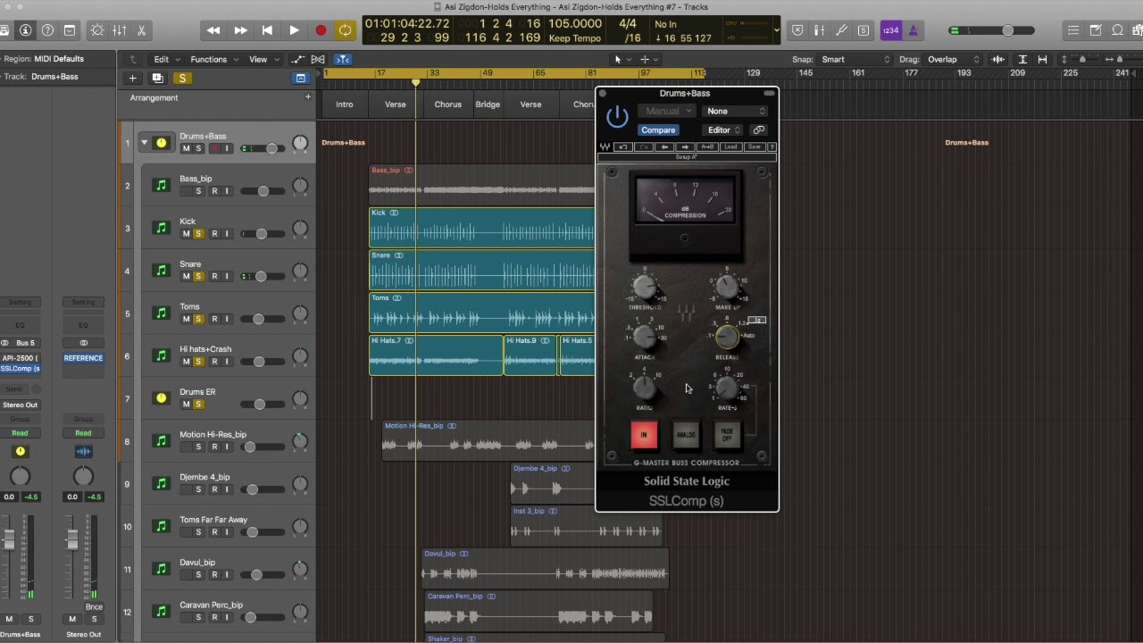Toggle the Smart Controls button
This screenshot has height=643, width=1143.
pyautogui.click(x=97, y=30)
